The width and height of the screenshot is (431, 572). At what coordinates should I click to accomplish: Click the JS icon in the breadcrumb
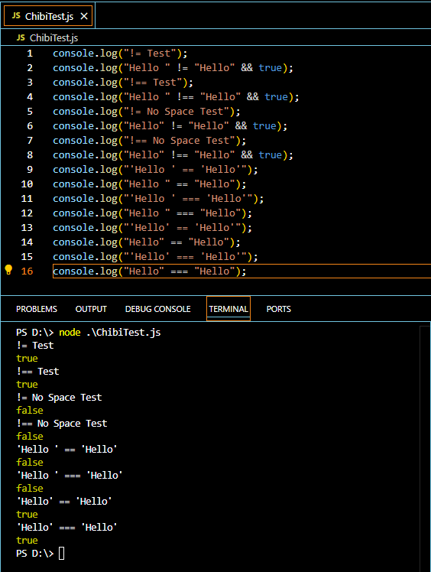pos(21,37)
